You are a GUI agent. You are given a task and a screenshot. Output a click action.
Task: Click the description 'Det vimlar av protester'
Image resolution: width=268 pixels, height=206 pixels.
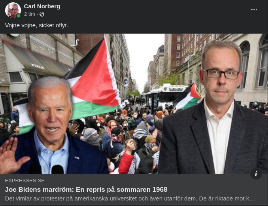coord(130,198)
